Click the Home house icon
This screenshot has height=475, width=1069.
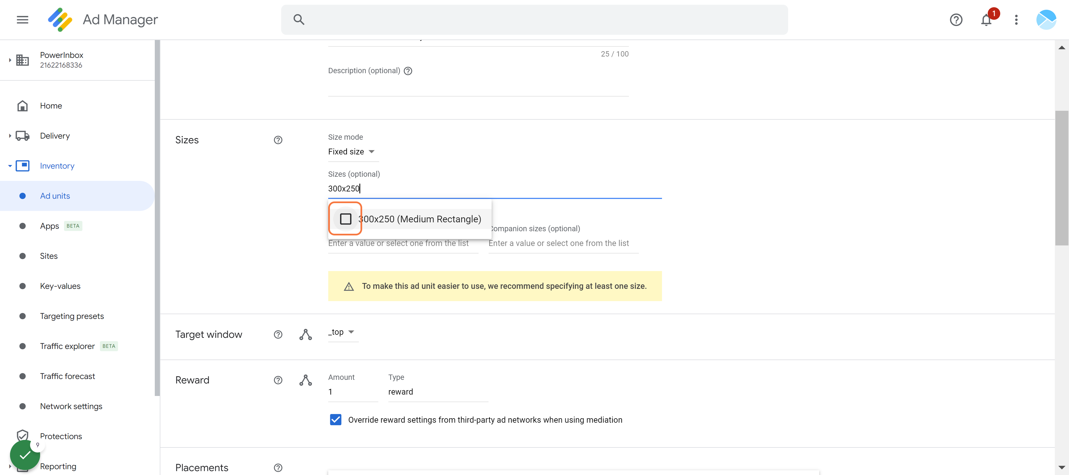[x=22, y=106]
